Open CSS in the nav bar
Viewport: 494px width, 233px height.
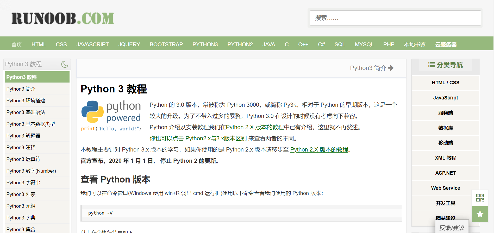tap(61, 45)
